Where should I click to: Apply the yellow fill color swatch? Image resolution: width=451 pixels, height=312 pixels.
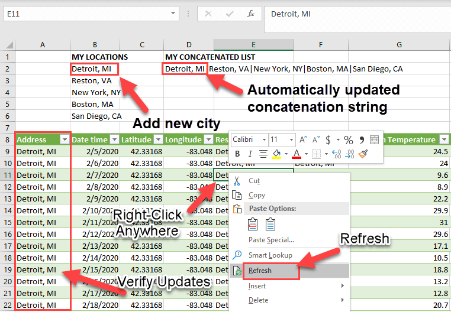(x=276, y=154)
